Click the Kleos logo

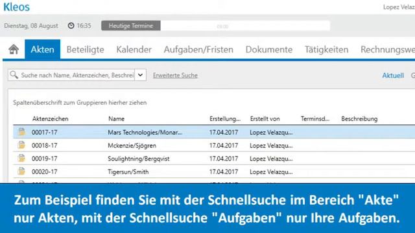tap(16, 7)
